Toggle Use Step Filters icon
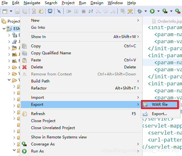 point(130,11)
